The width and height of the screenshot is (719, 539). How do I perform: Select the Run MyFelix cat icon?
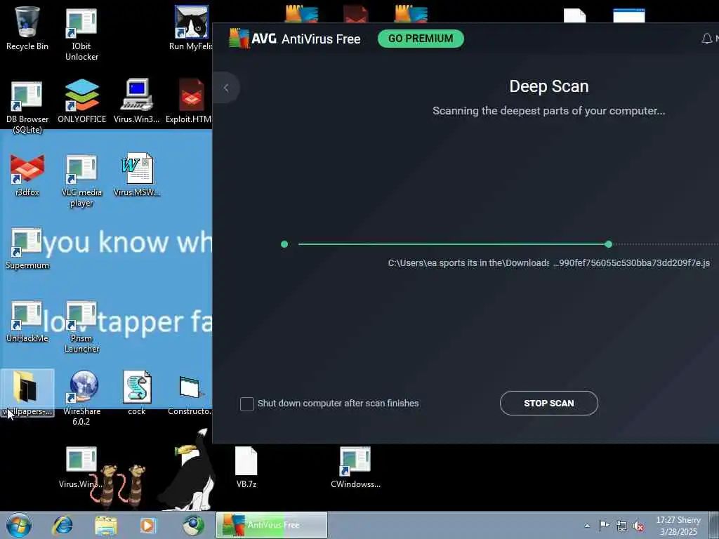tap(191, 27)
